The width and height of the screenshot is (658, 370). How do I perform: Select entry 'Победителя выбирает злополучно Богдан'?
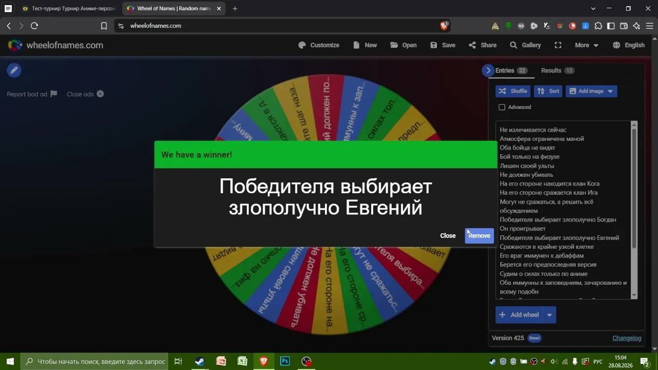pos(558,219)
